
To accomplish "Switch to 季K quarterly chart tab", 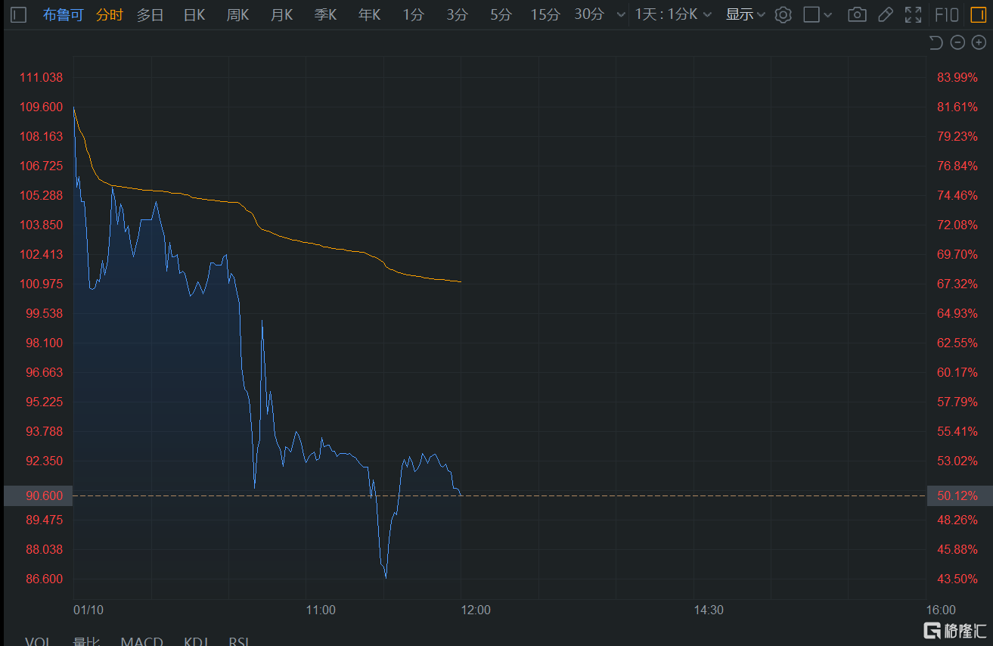I will (x=325, y=14).
